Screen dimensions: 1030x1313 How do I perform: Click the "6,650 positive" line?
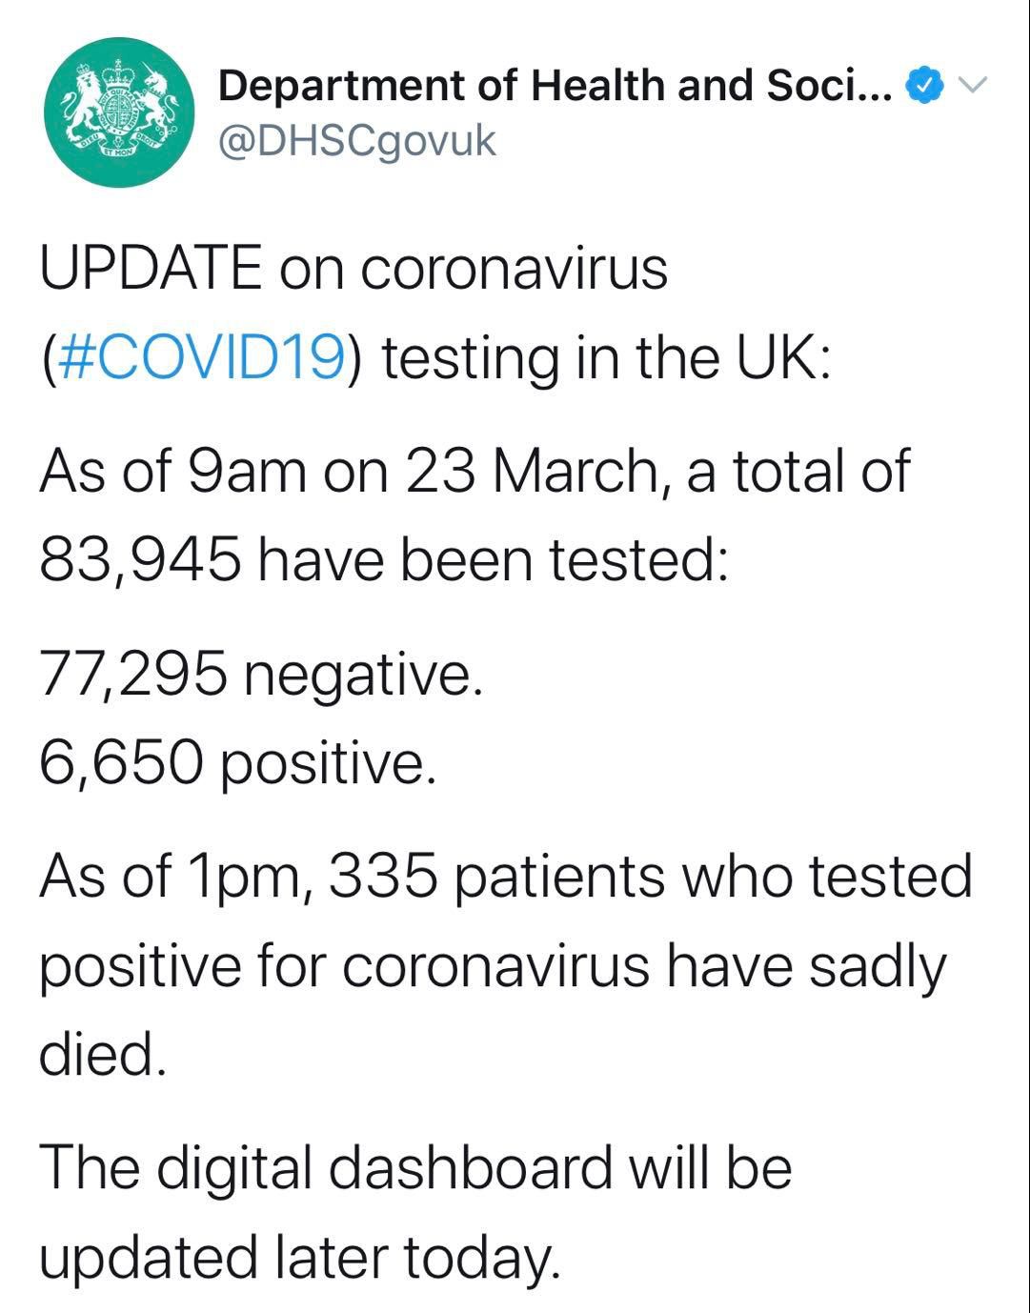[238, 763]
